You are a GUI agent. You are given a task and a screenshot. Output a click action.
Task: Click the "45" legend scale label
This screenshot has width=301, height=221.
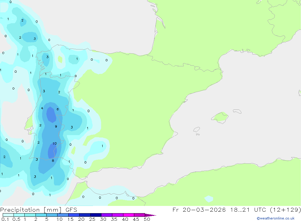136,219
